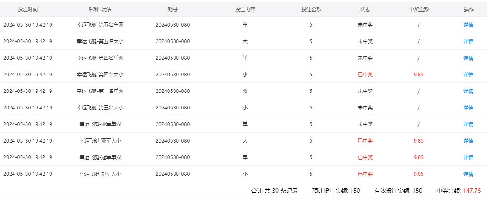The width and height of the screenshot is (487, 201).
Task: Click the 彩种-玩法 column header
Action: (x=100, y=10)
